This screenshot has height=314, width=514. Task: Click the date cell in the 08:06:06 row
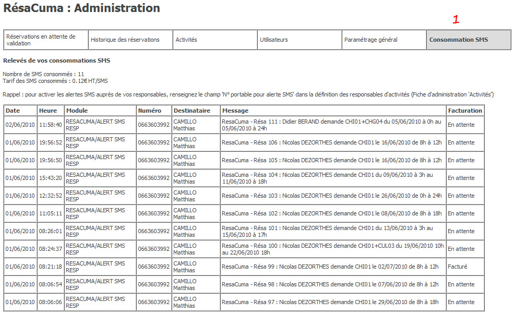tap(20, 302)
